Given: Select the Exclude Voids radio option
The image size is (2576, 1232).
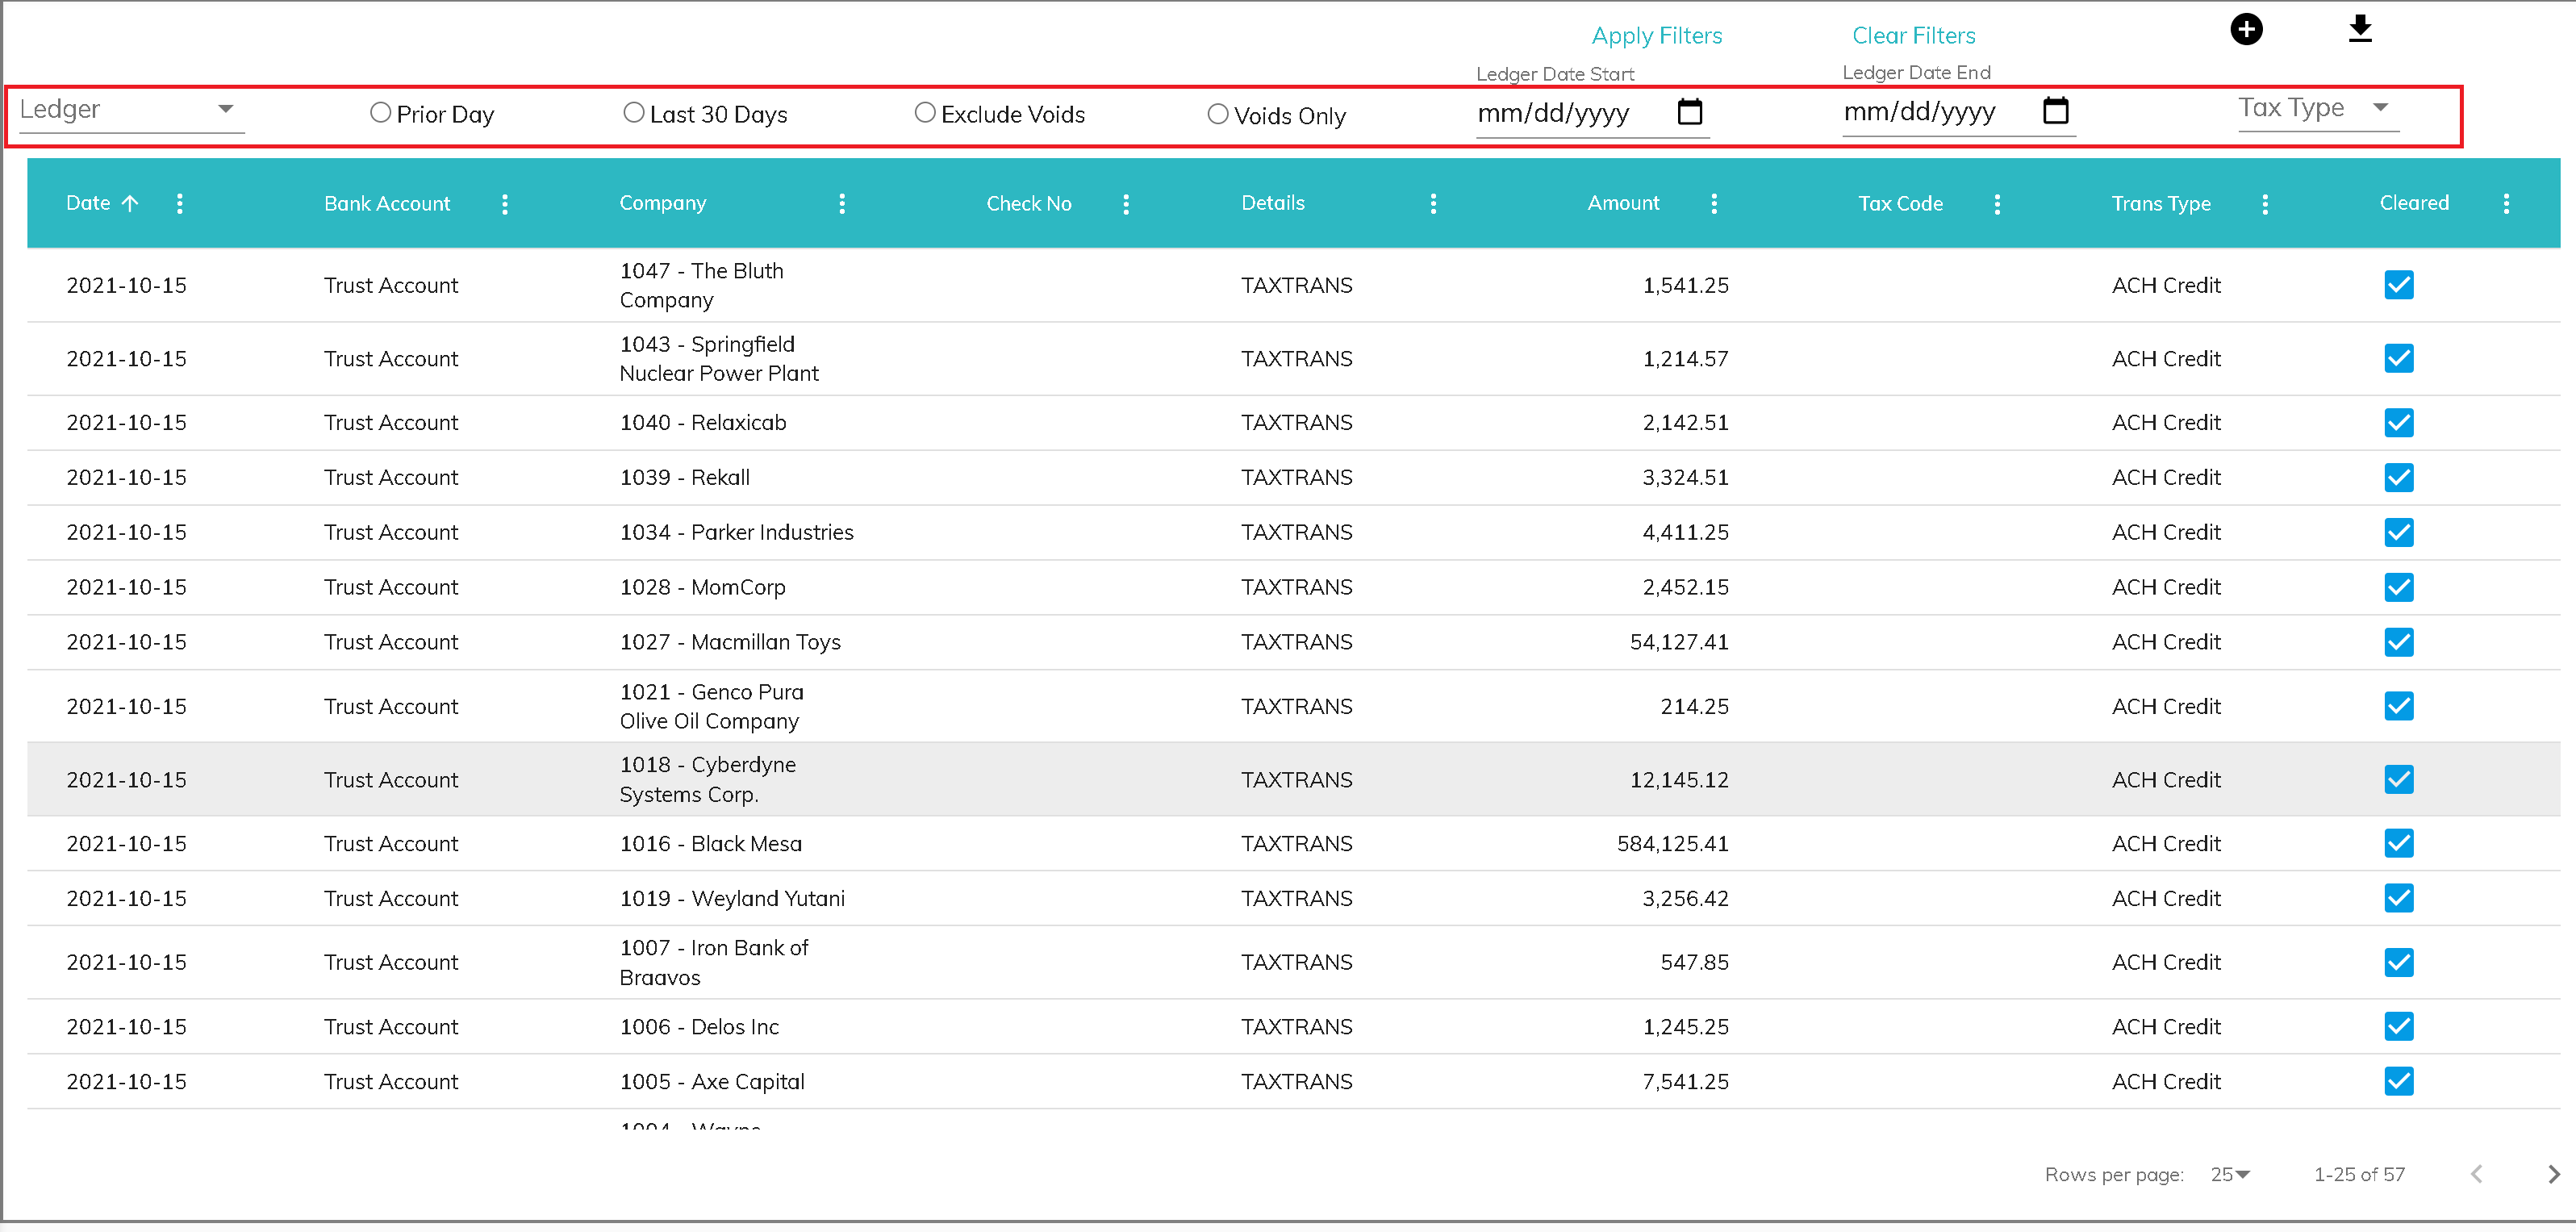Looking at the screenshot, I should pos(925,113).
